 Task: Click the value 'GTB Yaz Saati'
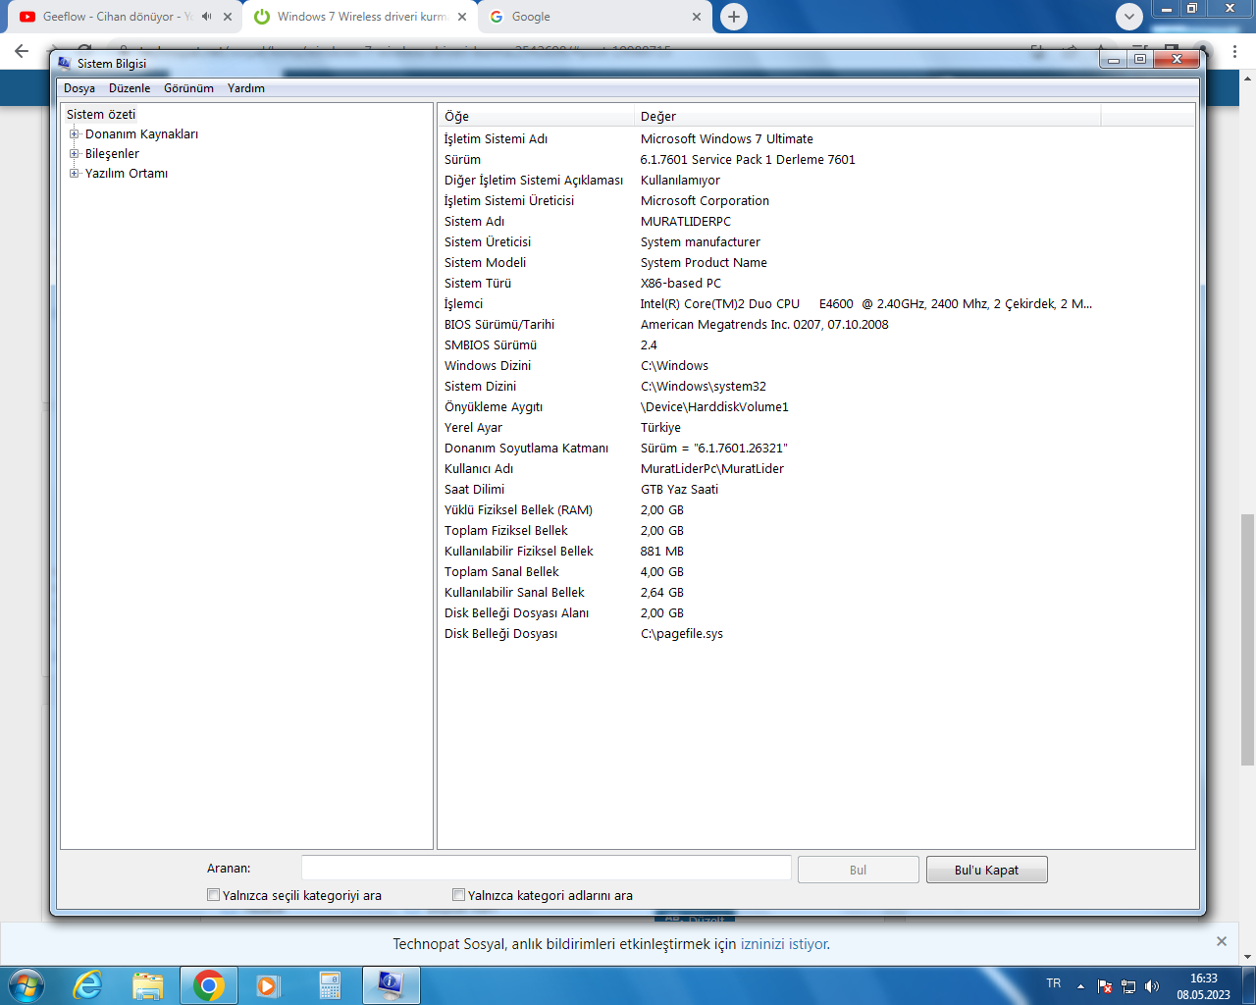point(679,490)
